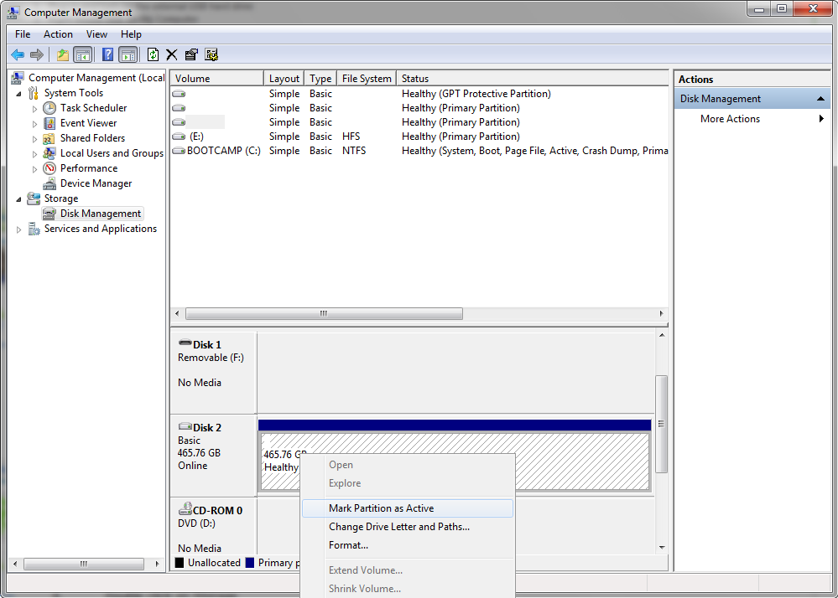Image resolution: width=838 pixels, height=598 pixels.
Task: Click the volume list horizontal scrollbar thumb
Action: 324,314
